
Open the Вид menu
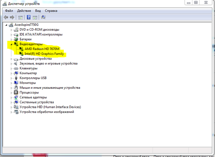coord(38,11)
